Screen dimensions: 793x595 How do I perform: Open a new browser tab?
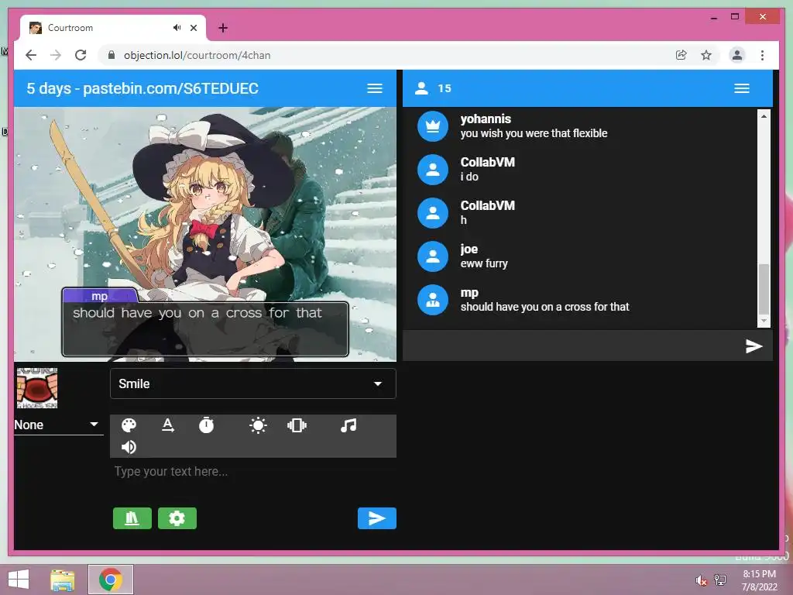click(223, 28)
